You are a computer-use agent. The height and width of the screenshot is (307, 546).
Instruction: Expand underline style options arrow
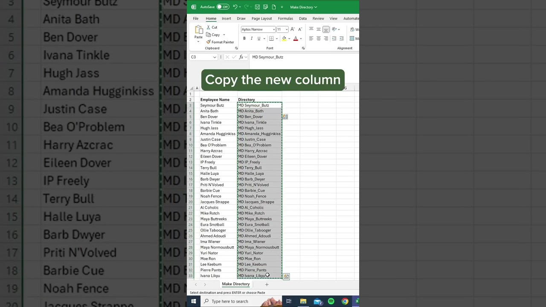[x=264, y=38]
